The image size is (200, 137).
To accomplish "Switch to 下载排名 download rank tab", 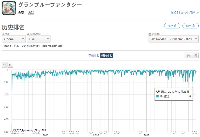I will (x=94, y=55).
